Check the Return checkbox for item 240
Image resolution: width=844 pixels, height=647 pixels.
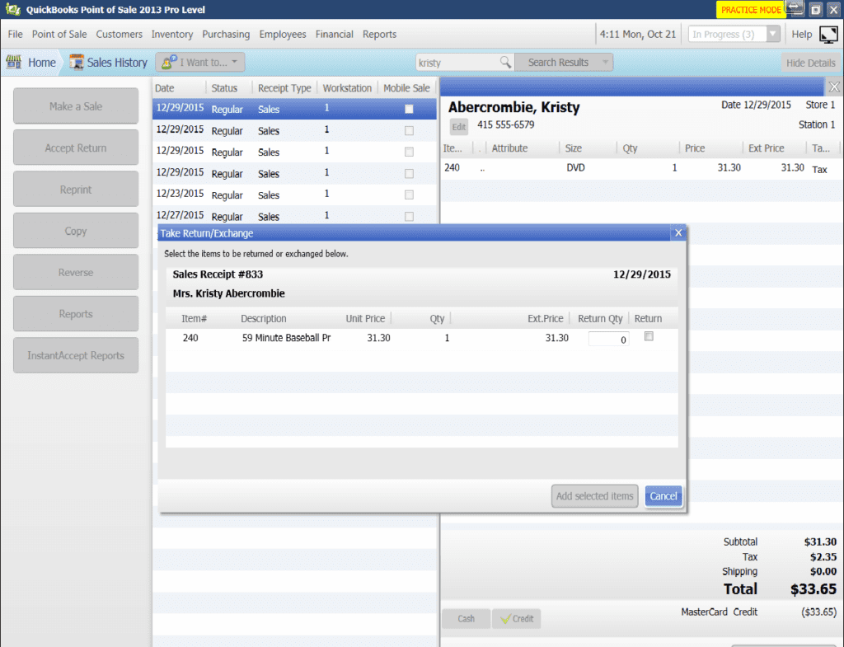point(649,336)
